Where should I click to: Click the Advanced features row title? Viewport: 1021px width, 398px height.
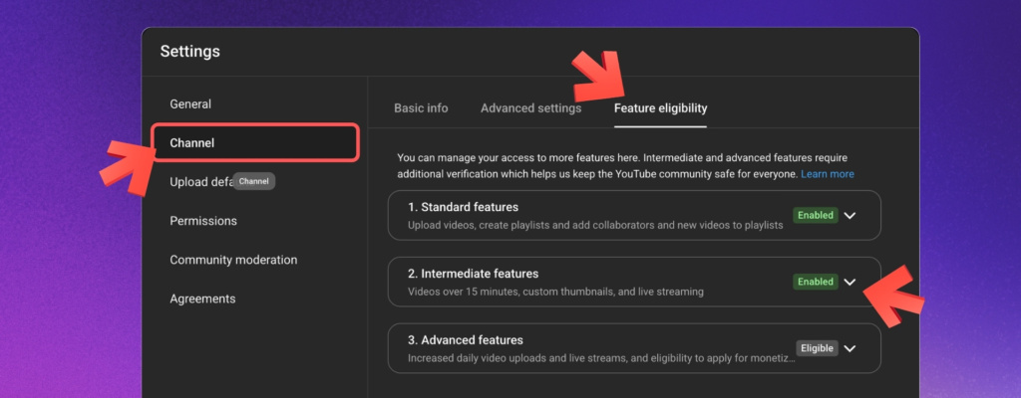pos(465,340)
